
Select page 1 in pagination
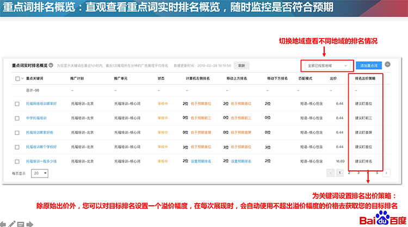339,173
